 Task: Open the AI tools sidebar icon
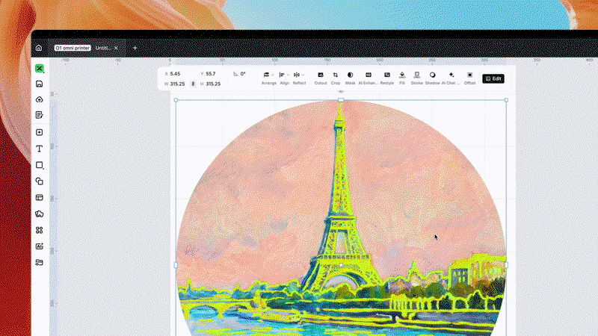click(x=40, y=246)
